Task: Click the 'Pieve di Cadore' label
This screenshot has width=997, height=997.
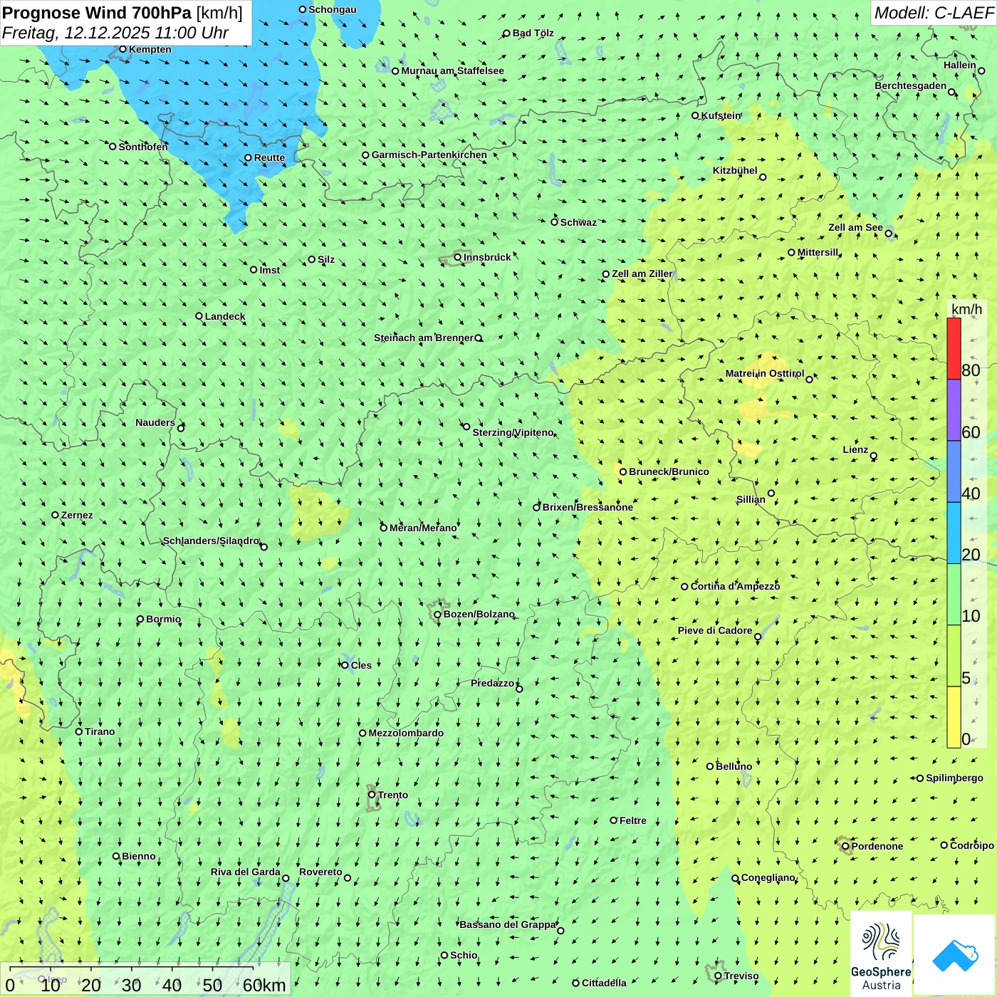Action: point(715,630)
